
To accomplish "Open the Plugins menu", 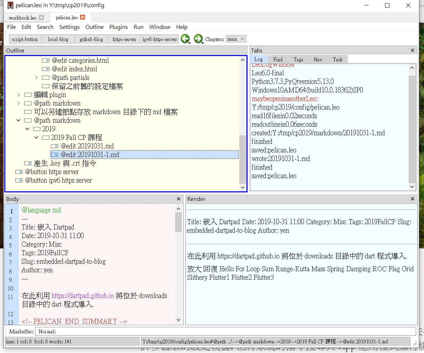I will pos(118,27).
